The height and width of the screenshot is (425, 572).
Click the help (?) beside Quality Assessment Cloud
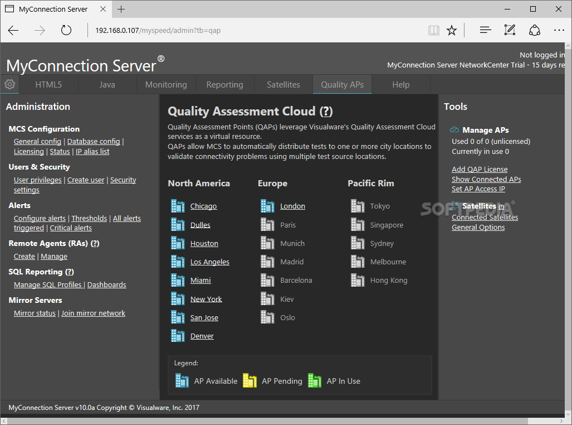(326, 111)
